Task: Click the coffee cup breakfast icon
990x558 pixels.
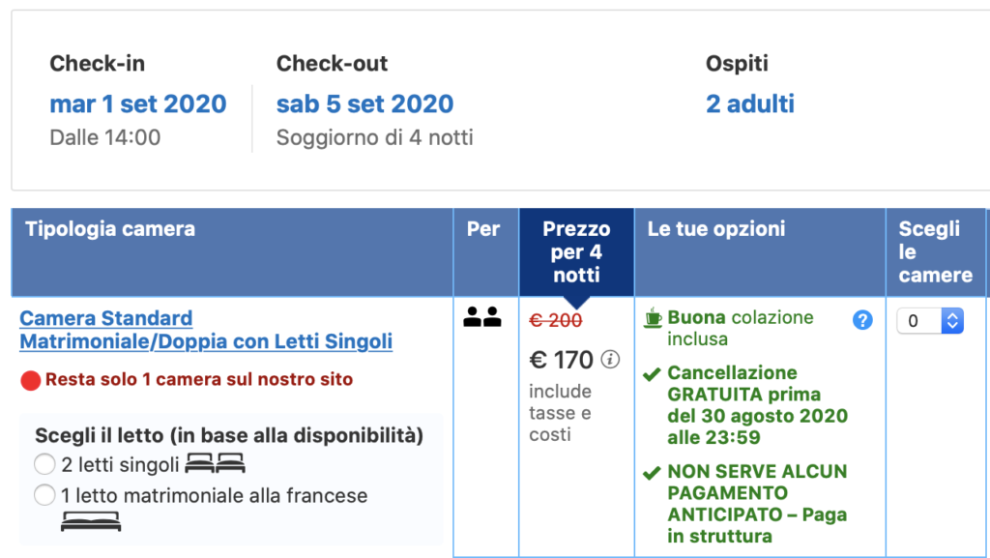Action: point(653,317)
